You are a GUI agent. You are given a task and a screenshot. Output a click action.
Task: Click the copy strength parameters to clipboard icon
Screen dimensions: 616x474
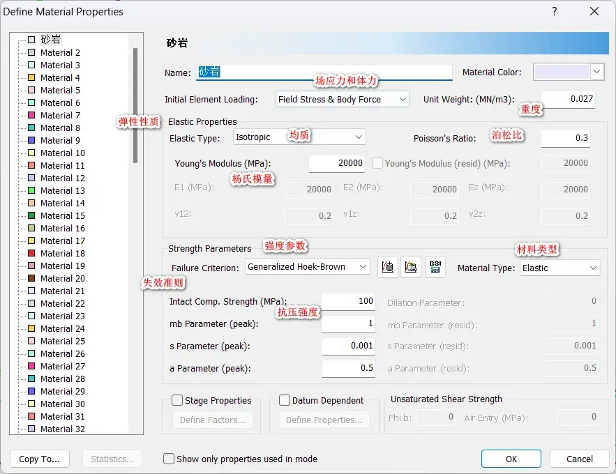411,267
